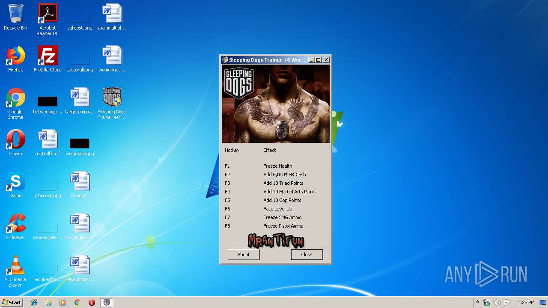548x308 pixels.
Task: Select webinside.jpg file icon
Action: point(80,146)
